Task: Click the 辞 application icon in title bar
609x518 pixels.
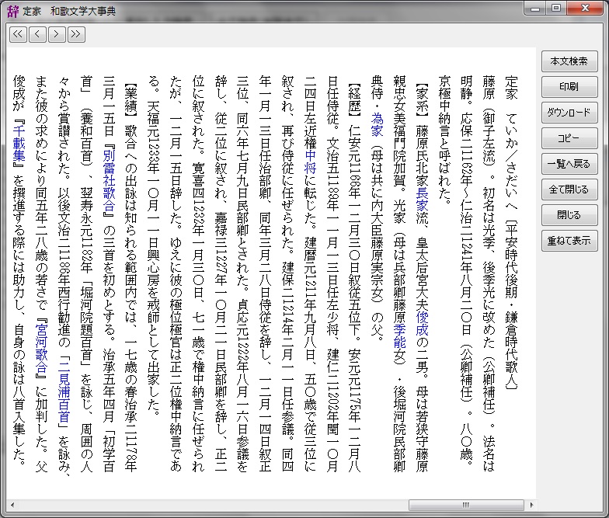Action: [12, 11]
